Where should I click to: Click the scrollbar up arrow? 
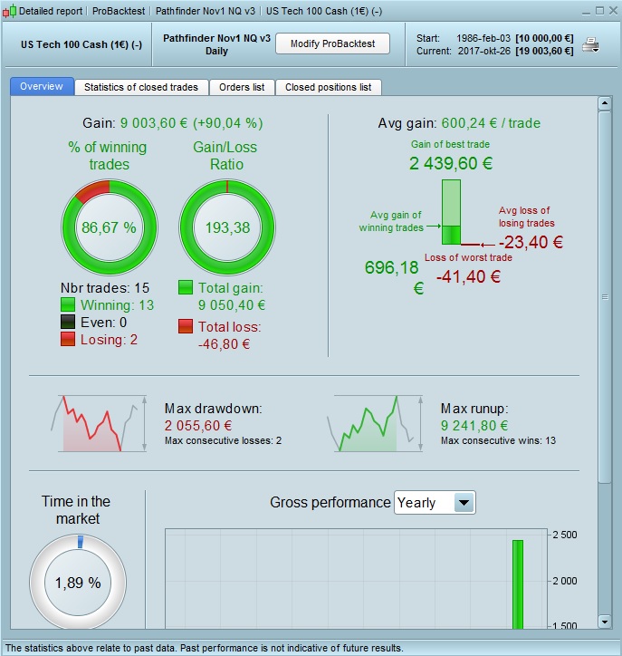tap(605, 103)
